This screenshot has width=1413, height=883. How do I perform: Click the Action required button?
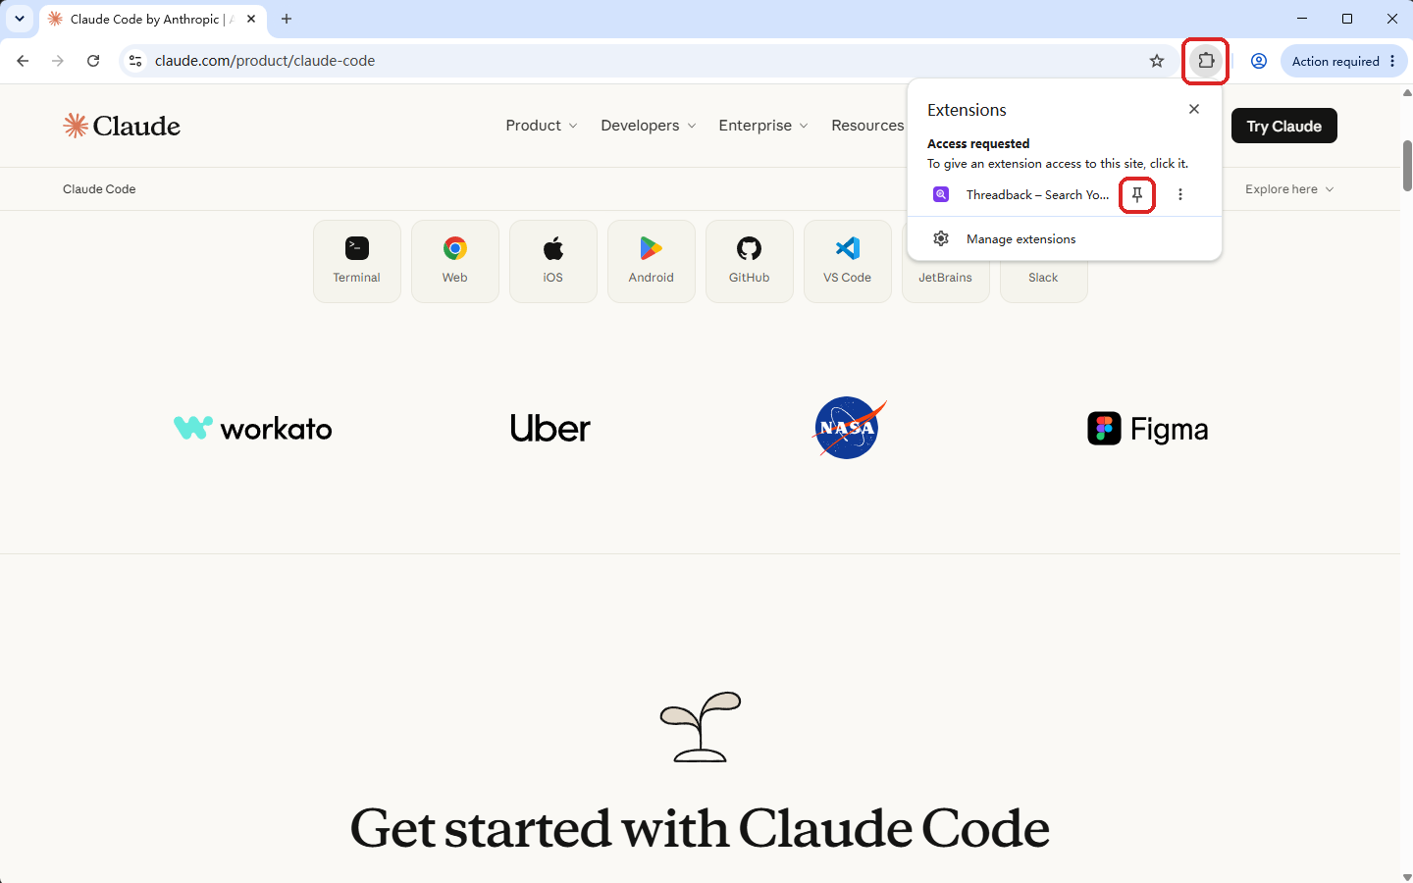[1343, 61]
